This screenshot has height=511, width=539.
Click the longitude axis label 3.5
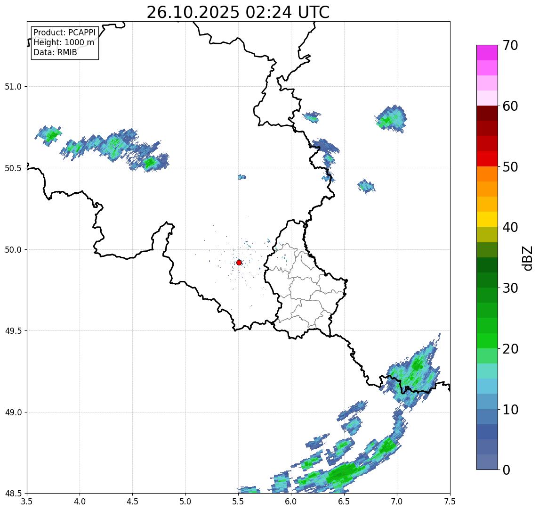[27, 502]
